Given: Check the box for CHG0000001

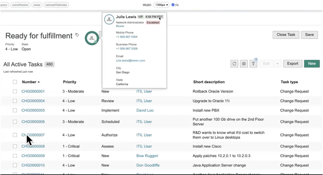Looking at the screenshot, I should coord(15,91).
